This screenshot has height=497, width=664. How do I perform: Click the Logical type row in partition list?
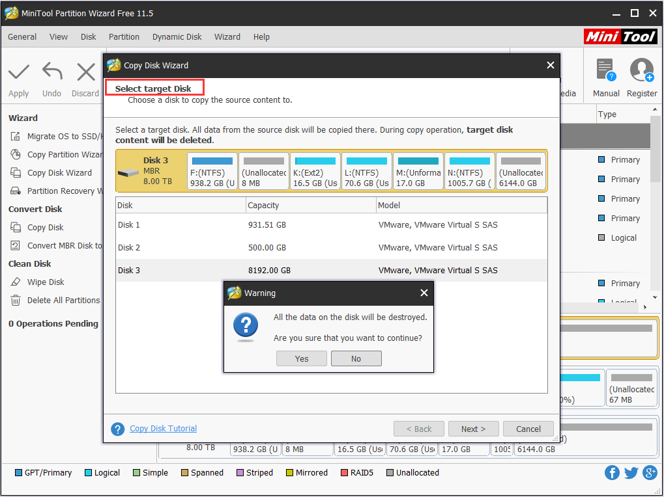coord(618,237)
